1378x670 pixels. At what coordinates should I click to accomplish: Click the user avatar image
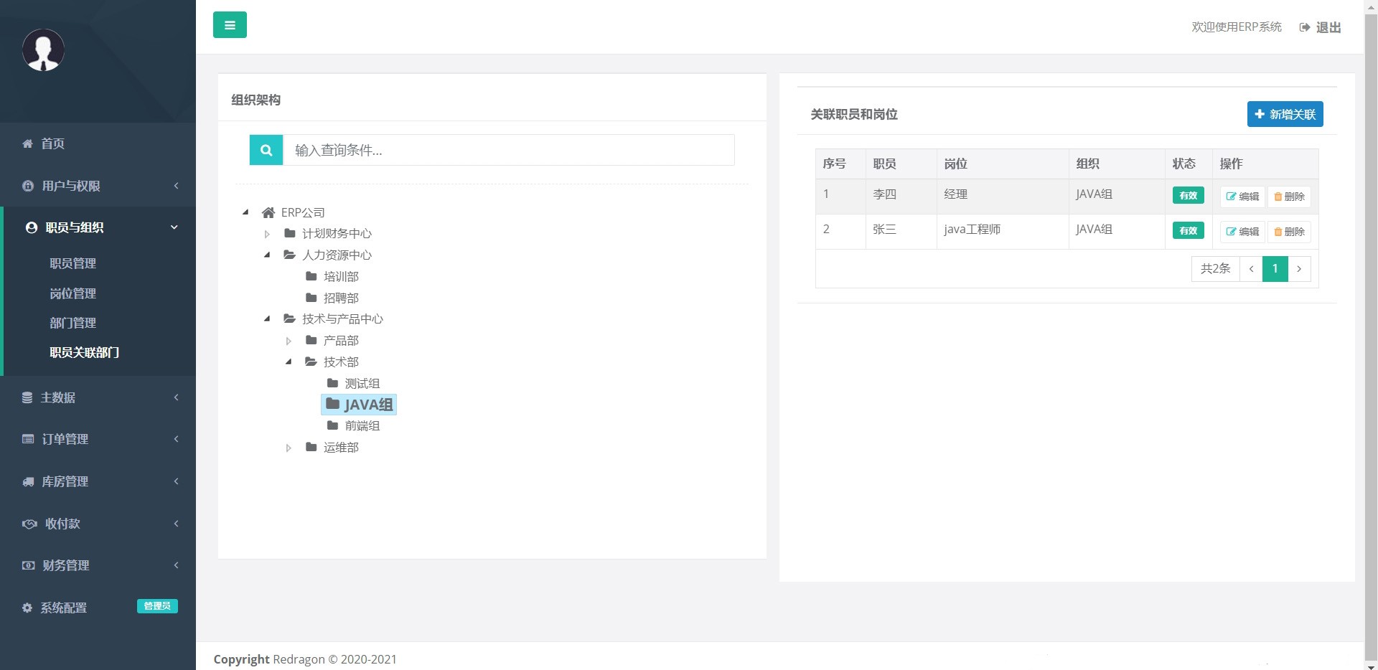click(x=43, y=49)
